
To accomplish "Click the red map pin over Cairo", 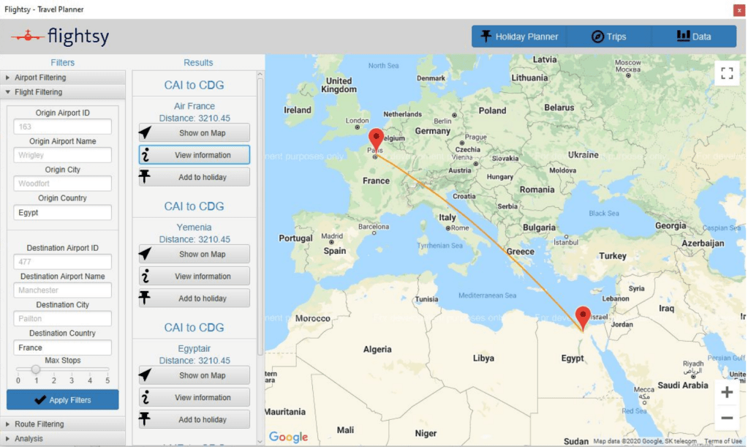I will coord(583,316).
